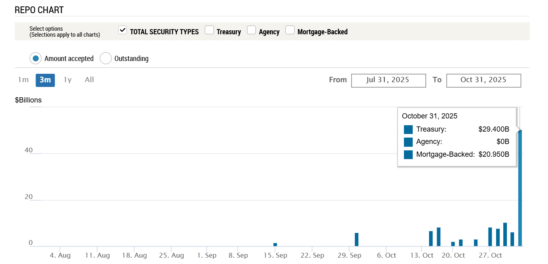The height and width of the screenshot is (264, 548).
Task: Set chart range to 1m
Action: pyautogui.click(x=24, y=80)
